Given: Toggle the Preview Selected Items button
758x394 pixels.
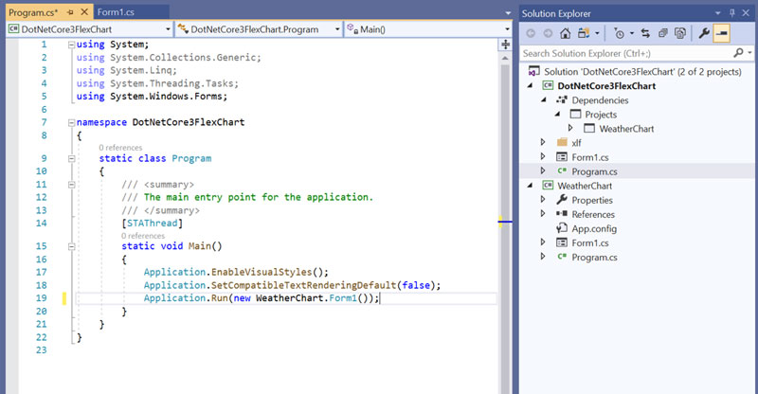Looking at the screenshot, I should pos(721,33).
